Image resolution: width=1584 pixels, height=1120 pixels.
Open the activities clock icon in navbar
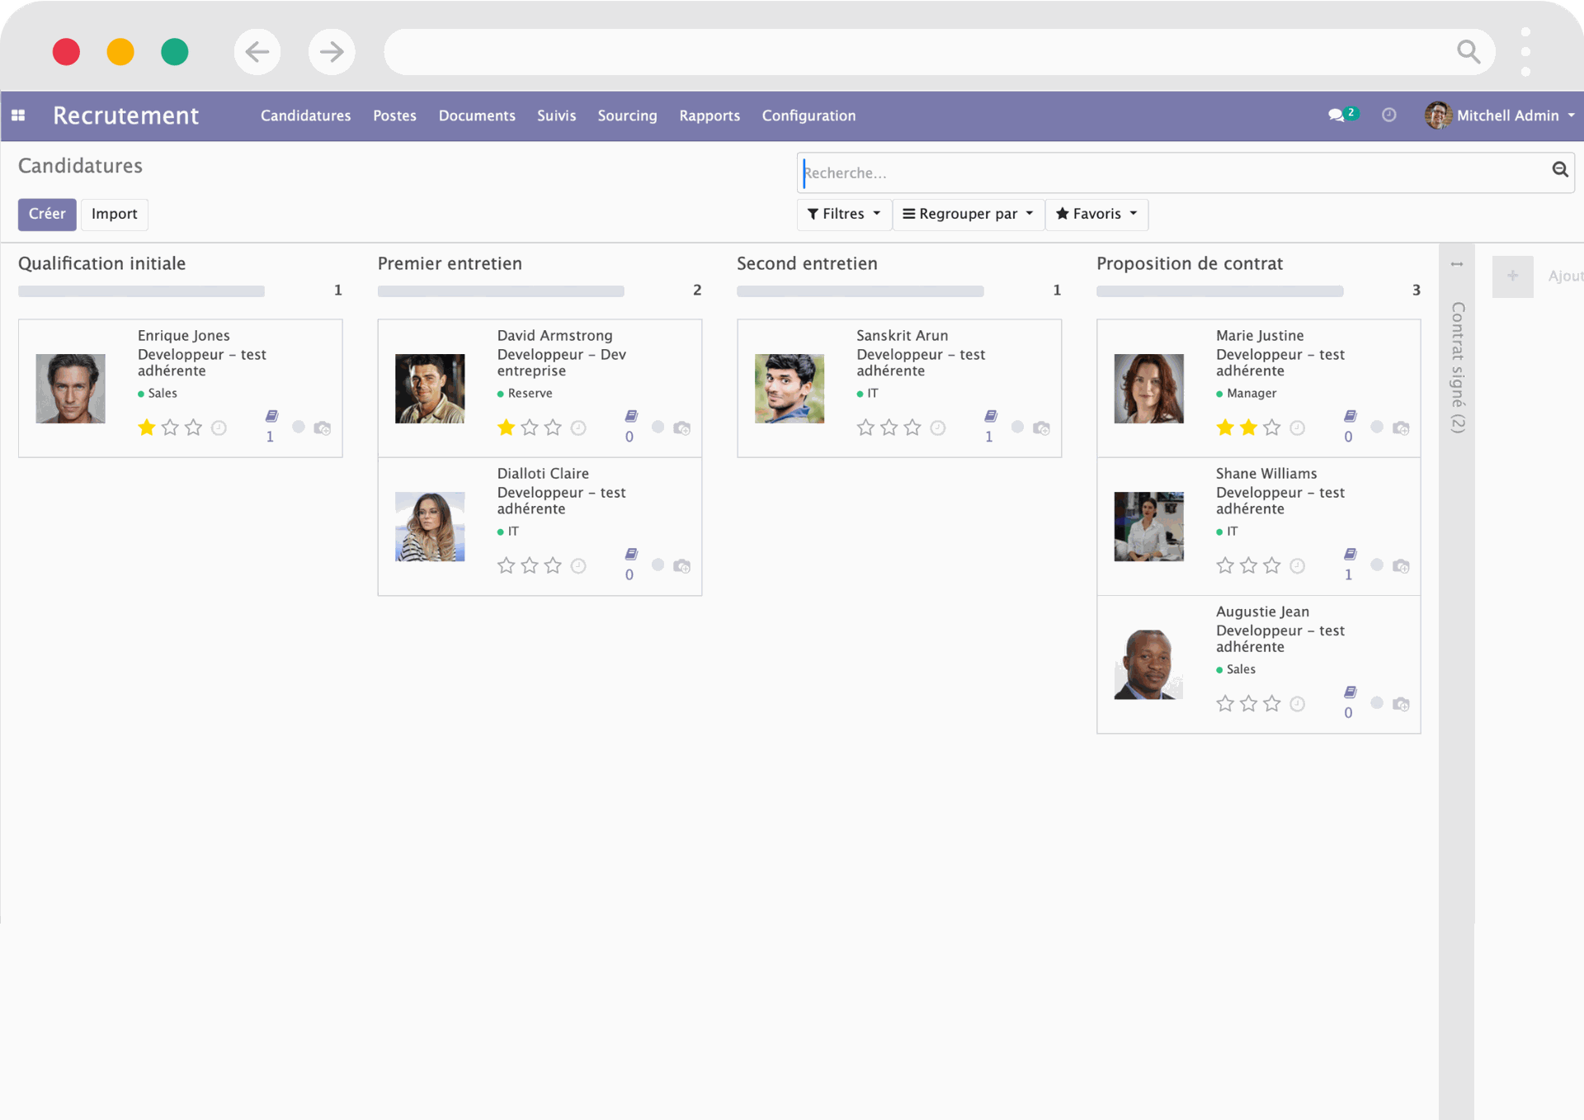tap(1389, 116)
